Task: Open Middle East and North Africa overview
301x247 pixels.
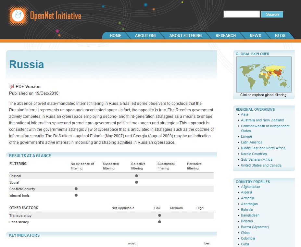Action: click(263, 148)
